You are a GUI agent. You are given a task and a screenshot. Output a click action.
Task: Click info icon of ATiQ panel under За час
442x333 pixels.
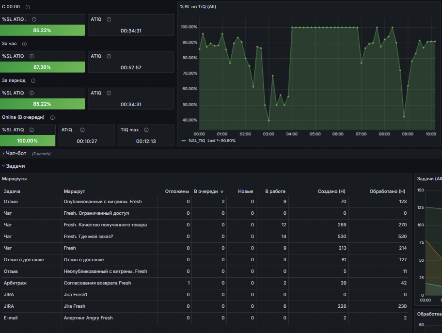[x=109, y=56]
